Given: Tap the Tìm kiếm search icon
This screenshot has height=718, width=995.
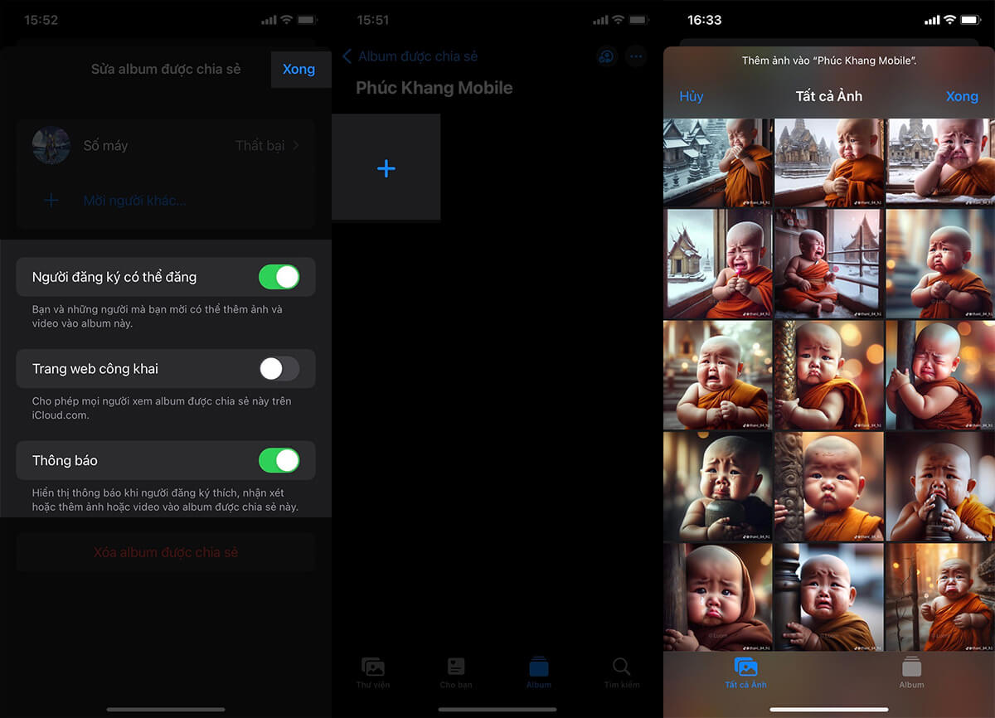Looking at the screenshot, I should point(621,667).
